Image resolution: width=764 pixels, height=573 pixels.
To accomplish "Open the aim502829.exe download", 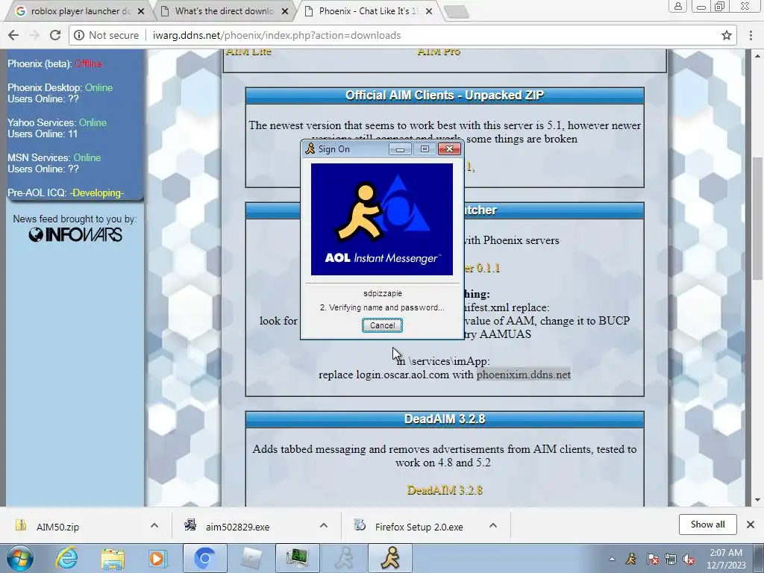I will click(x=237, y=527).
